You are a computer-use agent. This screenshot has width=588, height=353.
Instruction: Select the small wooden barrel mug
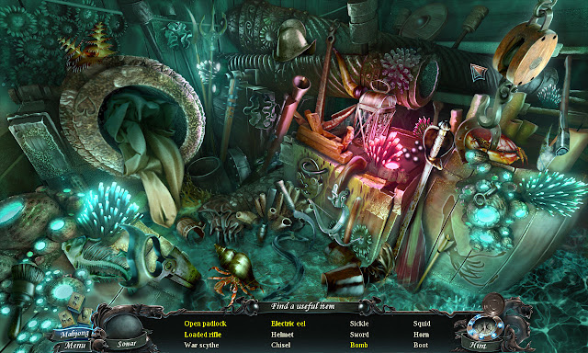click(x=190, y=229)
